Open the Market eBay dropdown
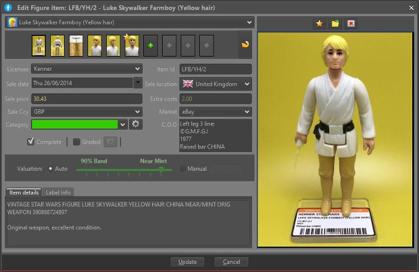 (x=247, y=112)
